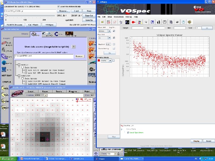Click the red slider marker in Aladin view

coord(77,101)
